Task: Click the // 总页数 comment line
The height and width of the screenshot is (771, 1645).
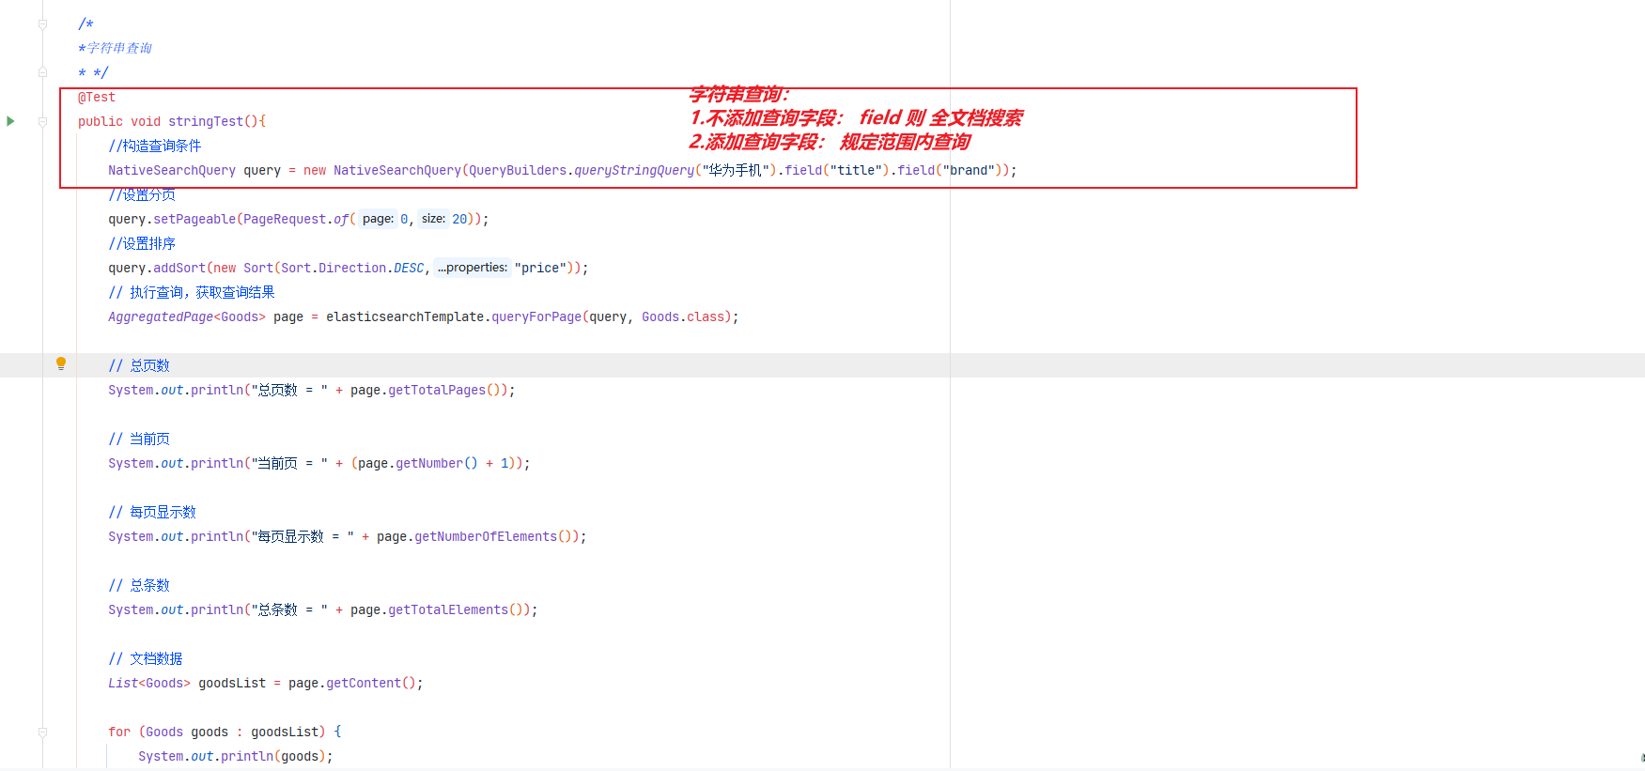Action: pyautogui.click(x=139, y=365)
